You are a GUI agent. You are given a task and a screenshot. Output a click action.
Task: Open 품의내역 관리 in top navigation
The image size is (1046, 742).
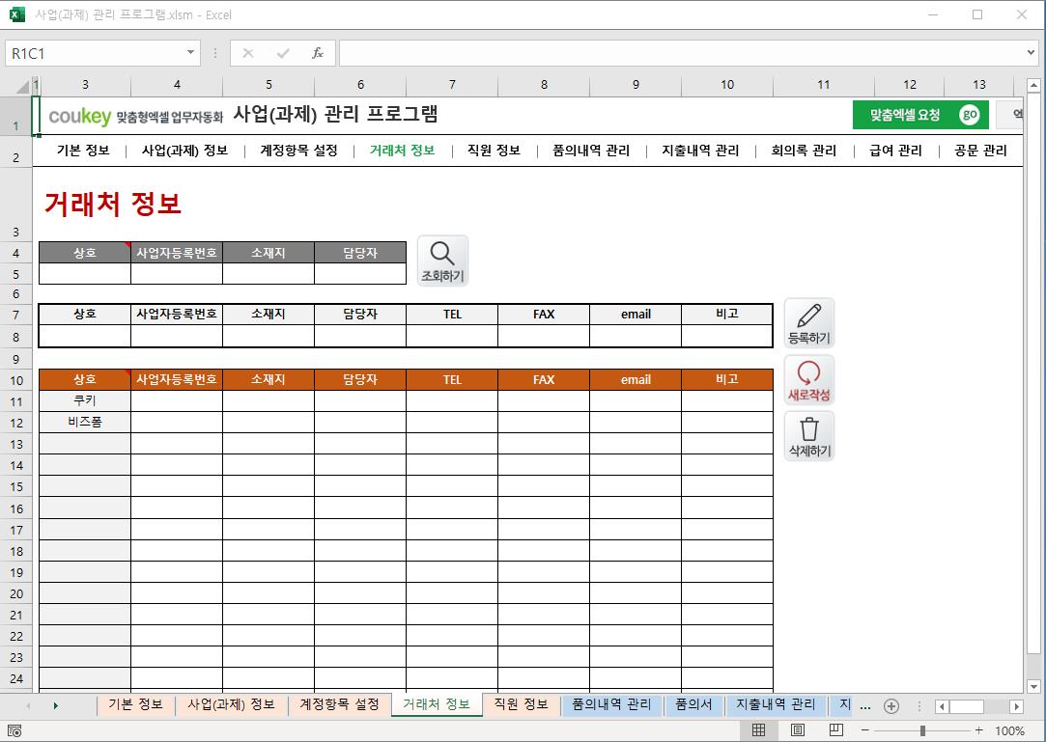point(591,151)
